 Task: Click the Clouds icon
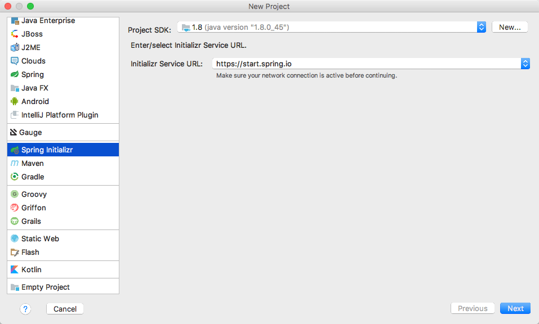pyautogui.click(x=15, y=61)
